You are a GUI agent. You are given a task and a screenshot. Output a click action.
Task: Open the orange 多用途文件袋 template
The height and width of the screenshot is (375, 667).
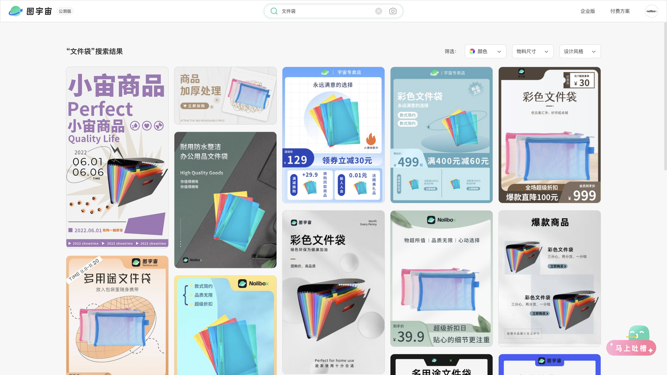coord(117,315)
